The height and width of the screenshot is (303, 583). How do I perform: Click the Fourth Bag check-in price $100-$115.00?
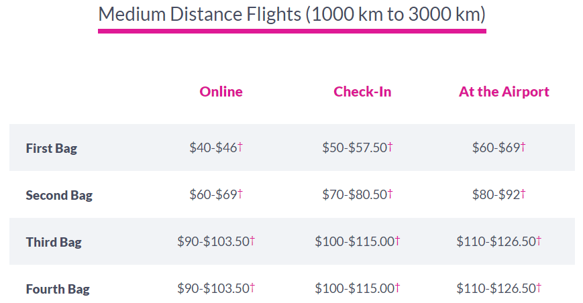pos(355,288)
